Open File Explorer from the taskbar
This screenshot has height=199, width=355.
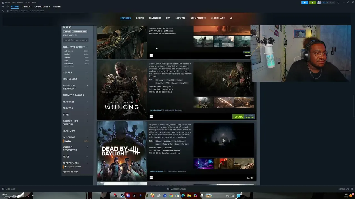pos(189,196)
